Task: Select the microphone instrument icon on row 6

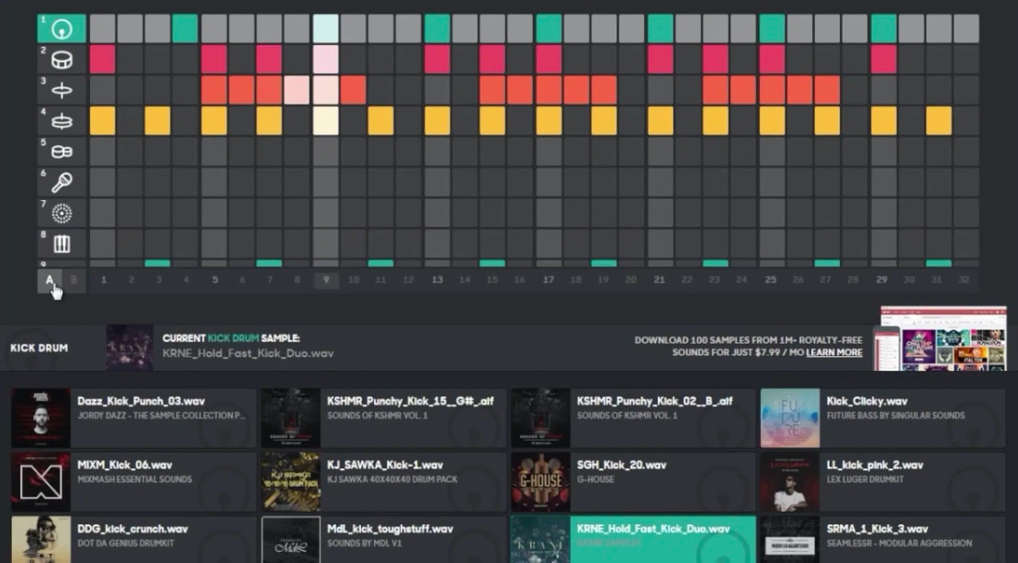Action: point(62,181)
